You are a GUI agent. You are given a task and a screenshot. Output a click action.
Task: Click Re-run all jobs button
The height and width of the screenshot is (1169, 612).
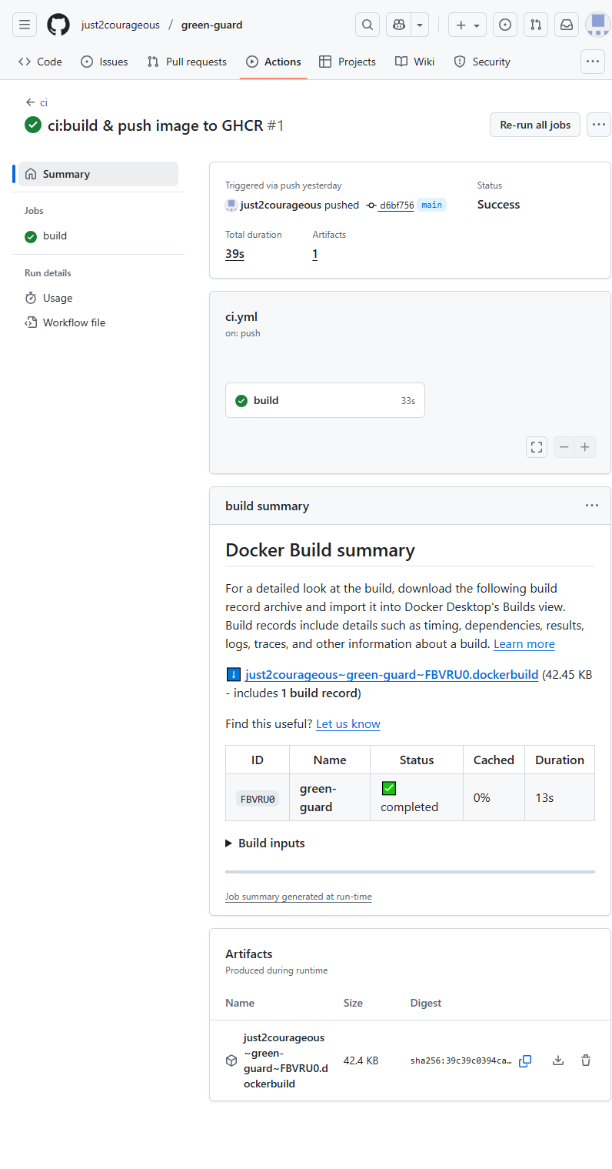click(535, 125)
